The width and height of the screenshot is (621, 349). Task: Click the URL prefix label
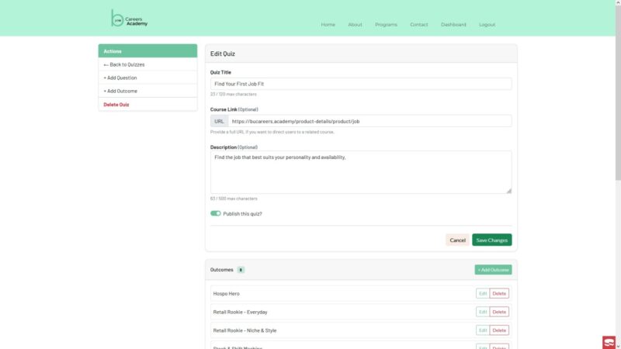coord(220,121)
